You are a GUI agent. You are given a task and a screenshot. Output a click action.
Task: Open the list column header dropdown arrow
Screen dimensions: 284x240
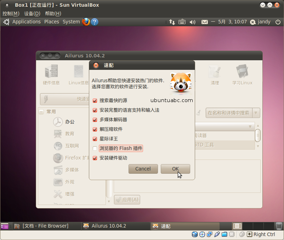(x=250, y=127)
